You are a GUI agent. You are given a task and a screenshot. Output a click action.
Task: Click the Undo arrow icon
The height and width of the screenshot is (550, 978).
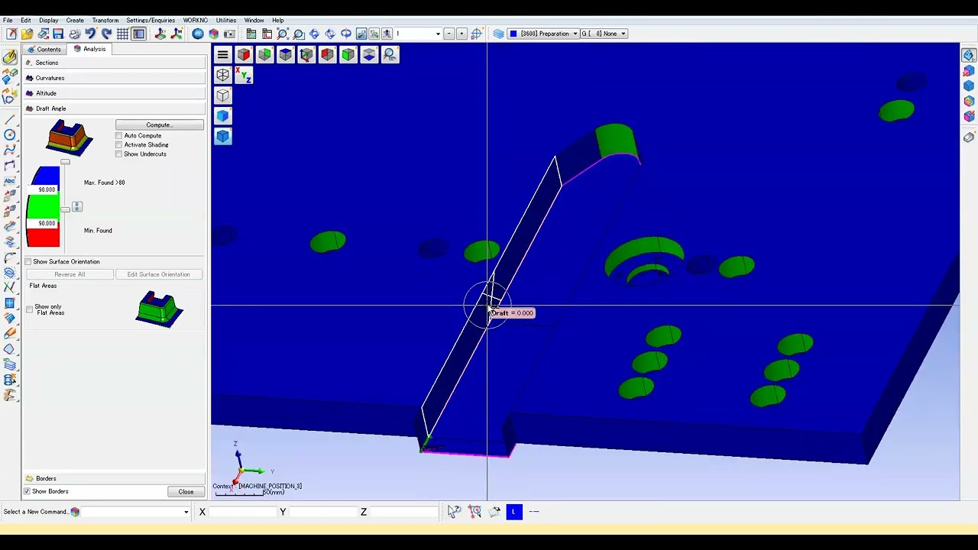90,34
